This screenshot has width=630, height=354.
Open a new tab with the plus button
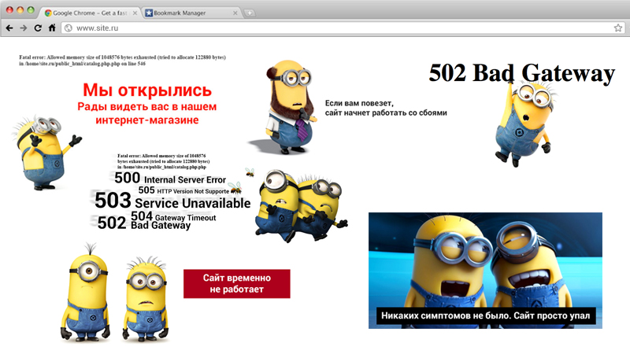(x=249, y=13)
